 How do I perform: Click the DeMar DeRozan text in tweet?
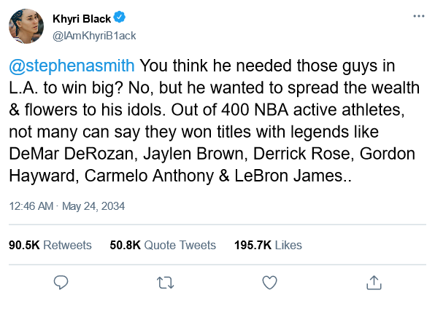click(71, 154)
